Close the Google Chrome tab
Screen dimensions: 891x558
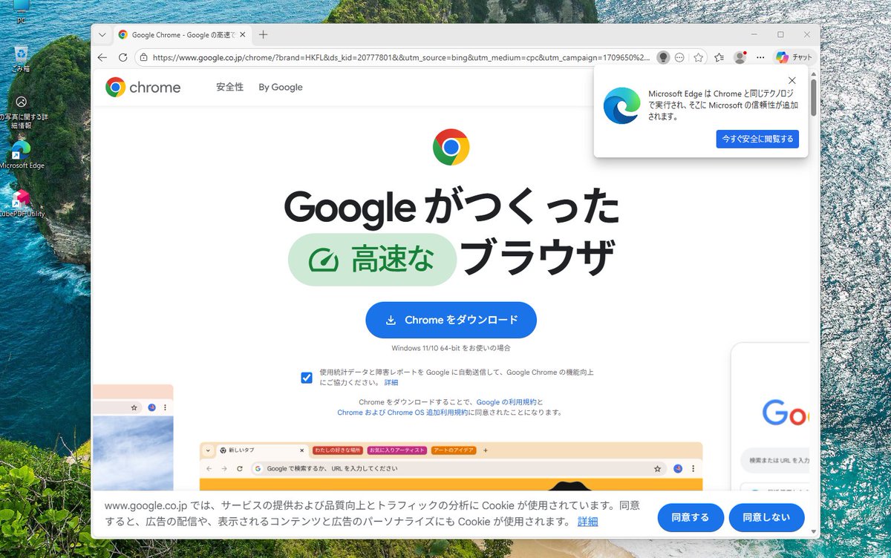(x=242, y=35)
